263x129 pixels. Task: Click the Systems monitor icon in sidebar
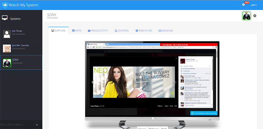tap(5, 18)
